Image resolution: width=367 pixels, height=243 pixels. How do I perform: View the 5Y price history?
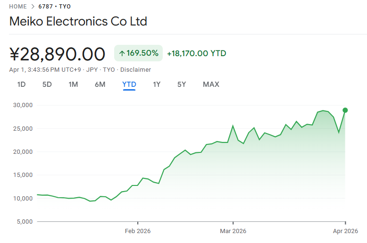tap(182, 84)
